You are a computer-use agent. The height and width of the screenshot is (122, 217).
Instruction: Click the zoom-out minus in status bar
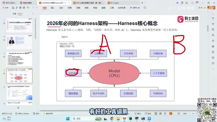click(x=193, y=114)
